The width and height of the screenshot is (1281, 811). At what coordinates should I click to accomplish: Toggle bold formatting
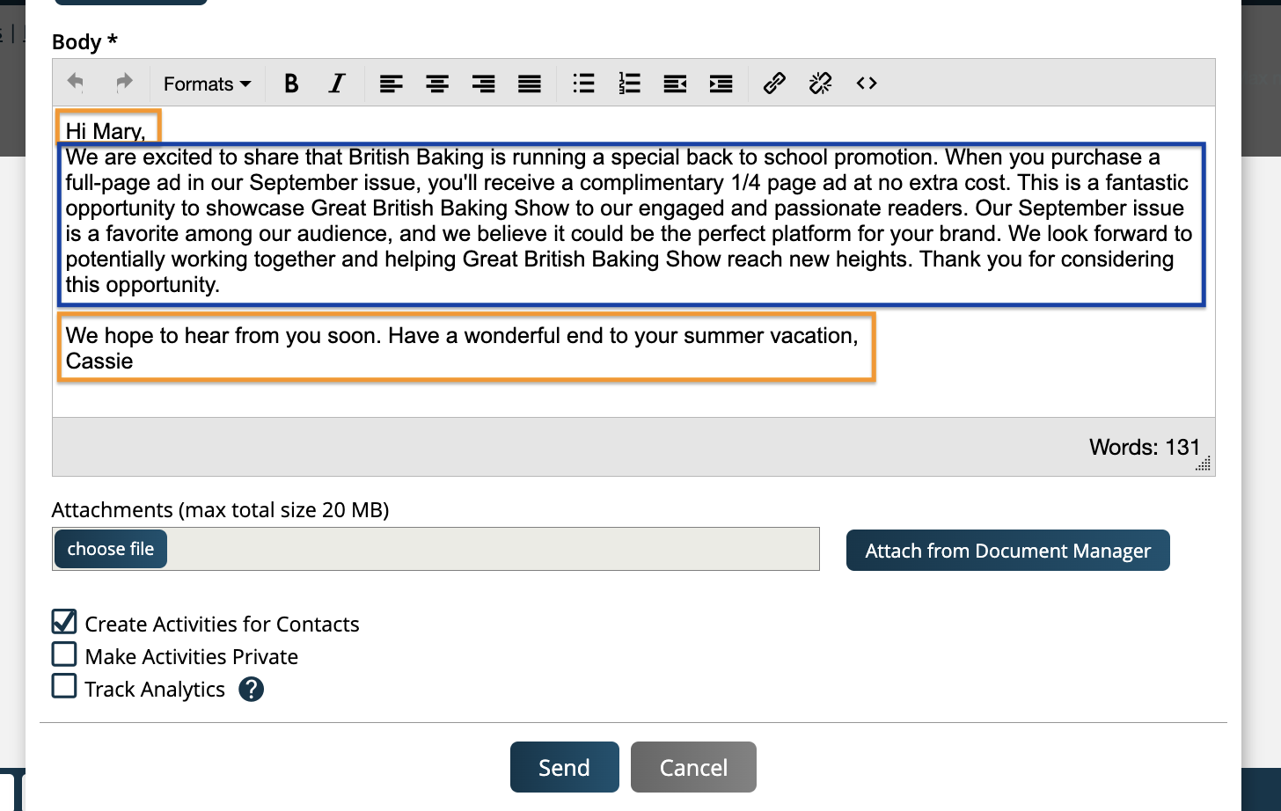291,84
